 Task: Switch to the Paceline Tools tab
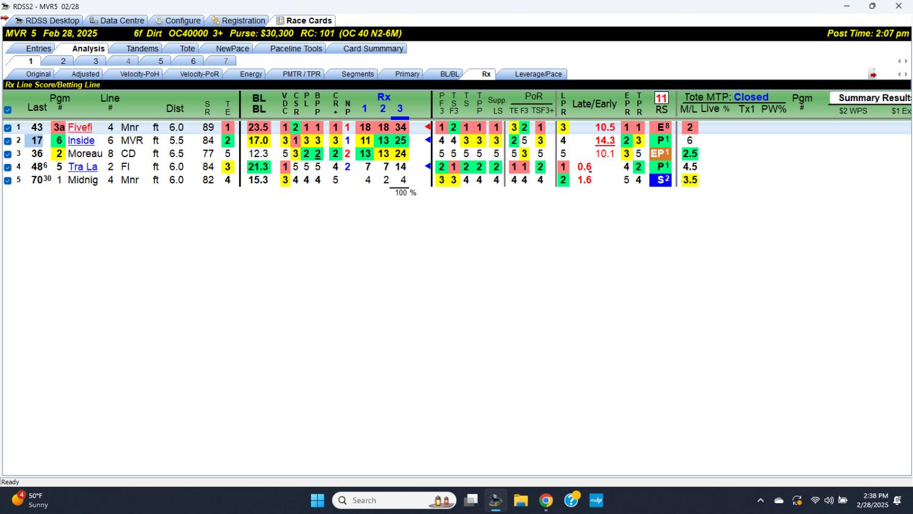tap(296, 49)
